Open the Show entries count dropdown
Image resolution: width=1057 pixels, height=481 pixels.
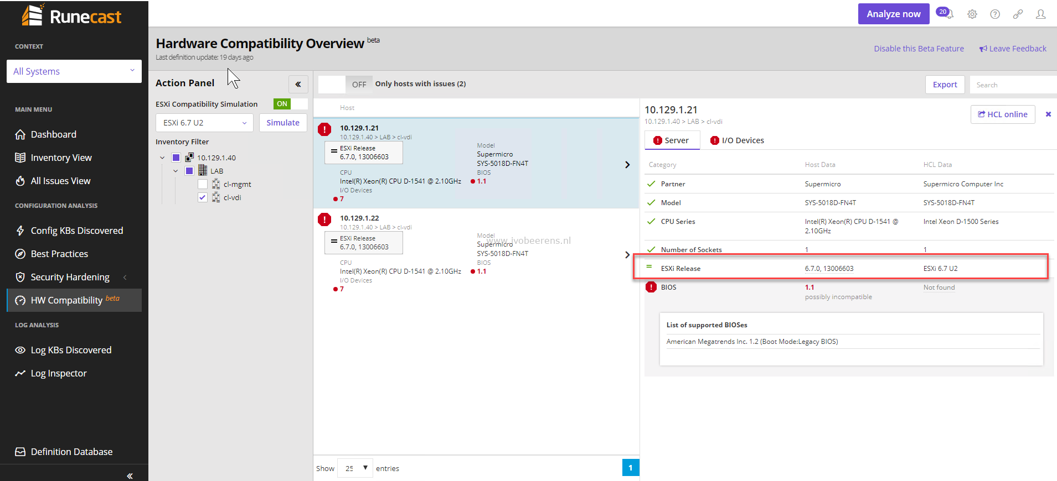coord(355,468)
